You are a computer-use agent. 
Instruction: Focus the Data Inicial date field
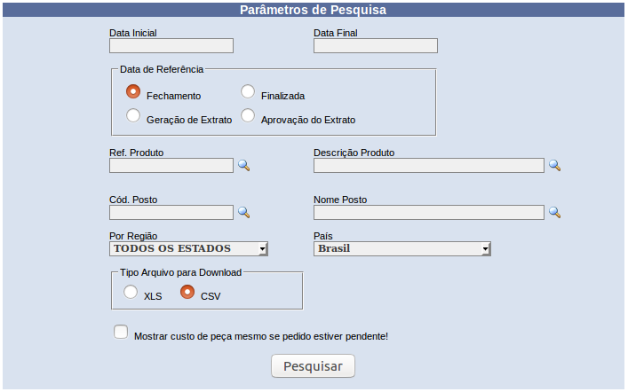[171, 45]
